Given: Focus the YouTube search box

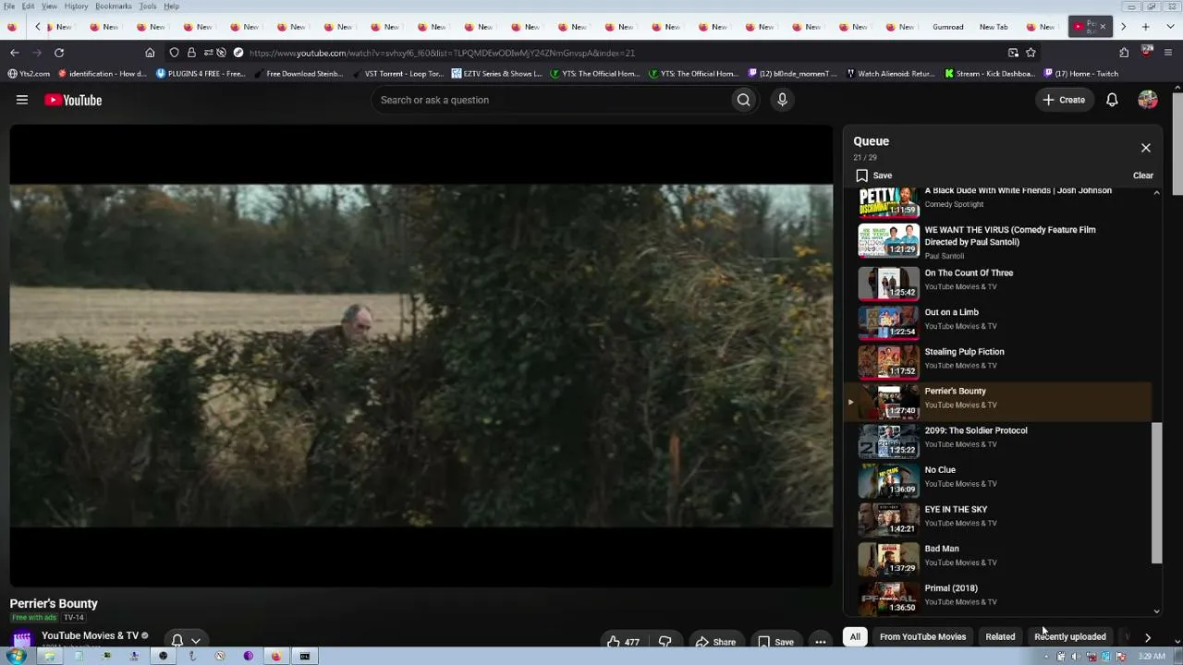Looking at the screenshot, I should [550, 100].
